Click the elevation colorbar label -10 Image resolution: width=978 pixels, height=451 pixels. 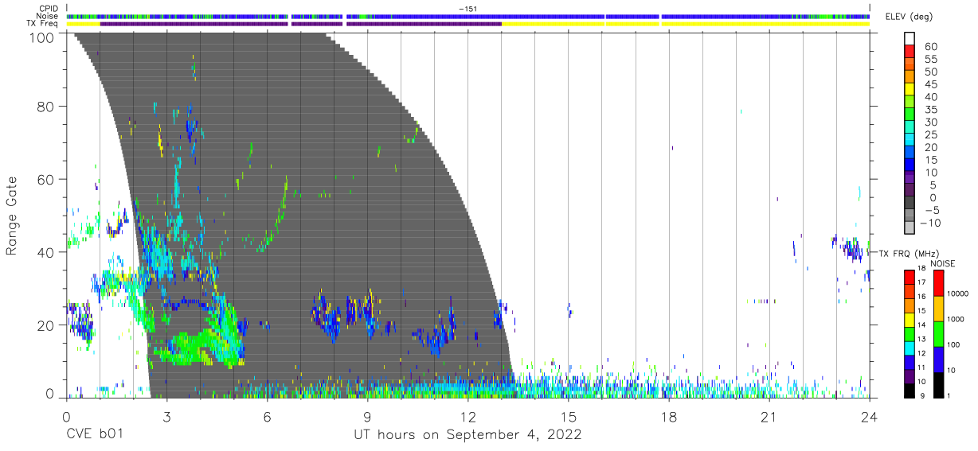click(x=929, y=224)
